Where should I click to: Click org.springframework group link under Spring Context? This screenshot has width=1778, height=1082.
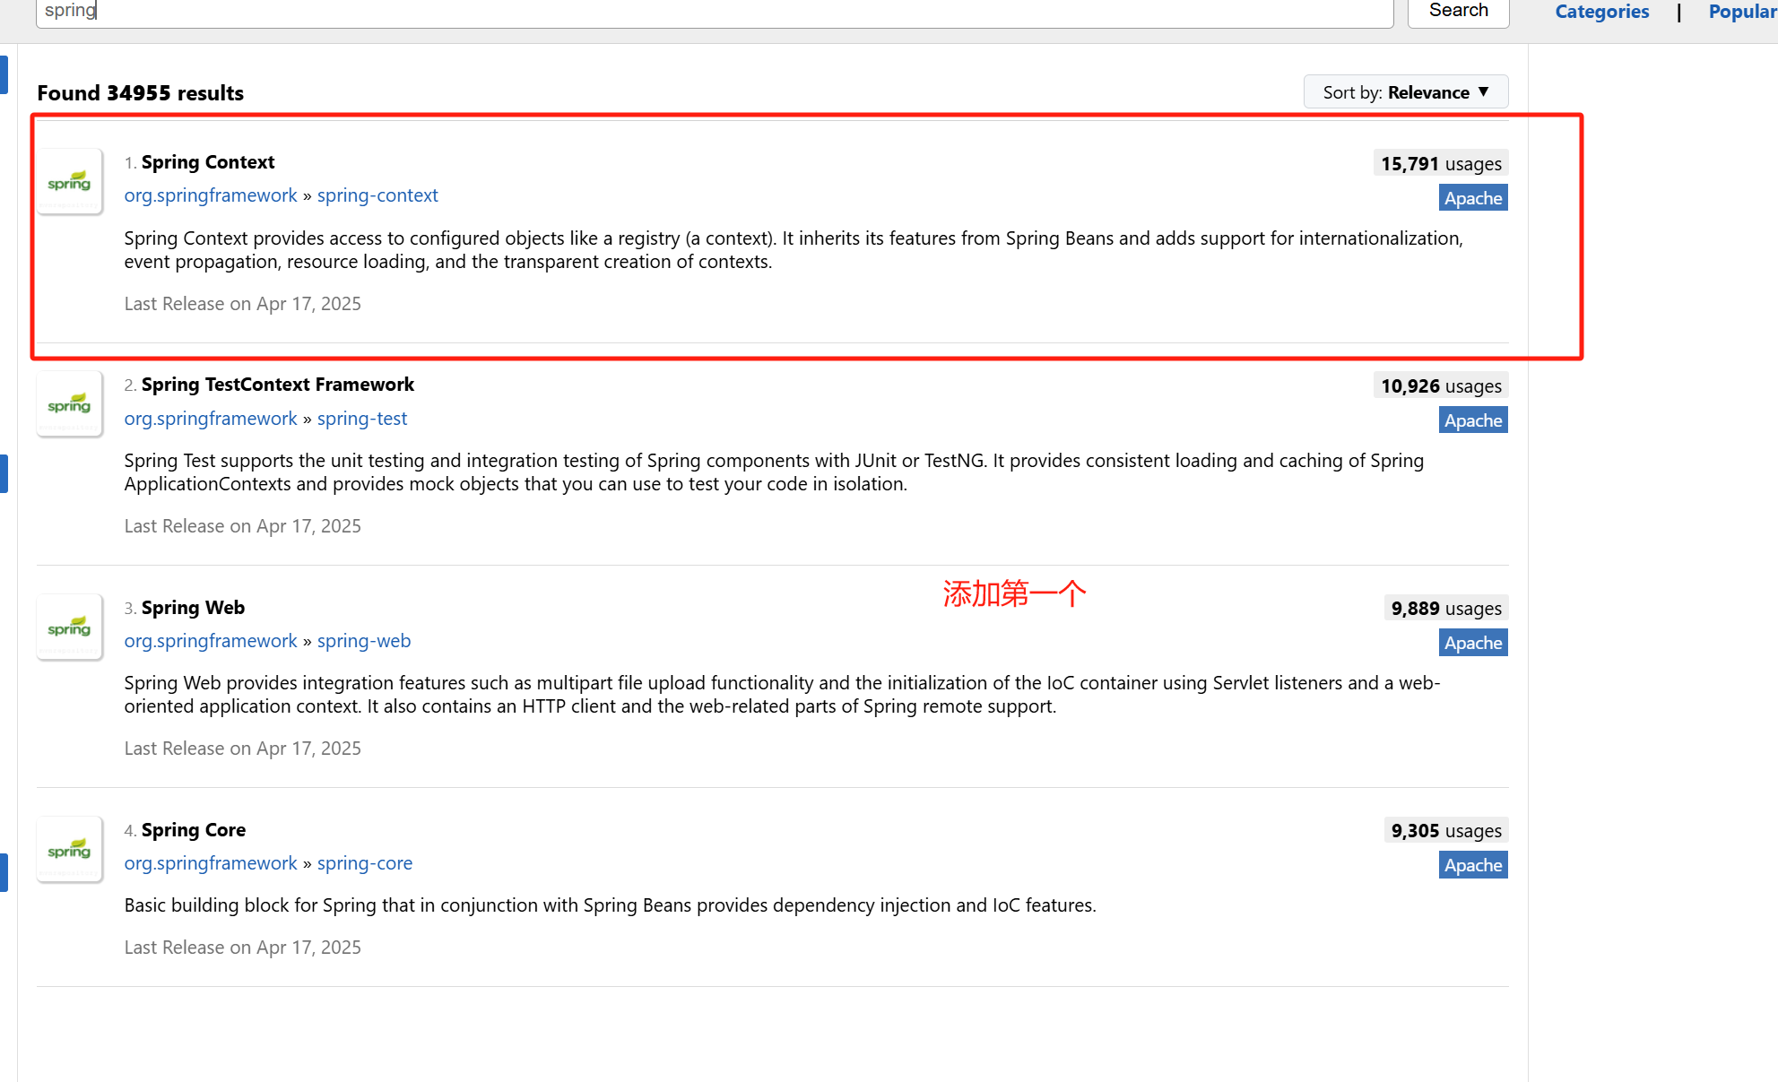click(x=211, y=195)
